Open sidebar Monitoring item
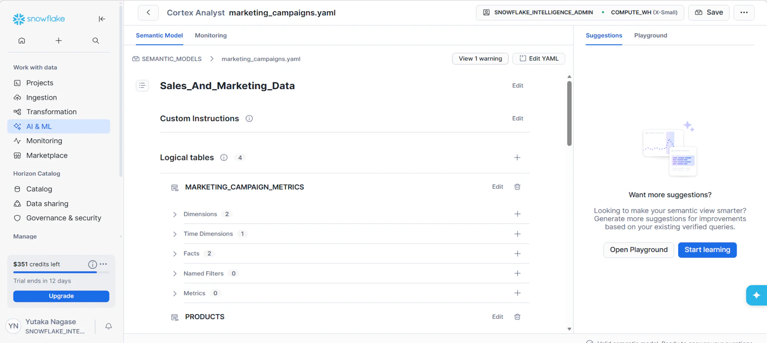Viewport: 767px width, 343px height. [x=59, y=141]
